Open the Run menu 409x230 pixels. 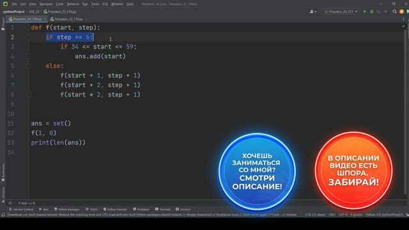coord(85,4)
